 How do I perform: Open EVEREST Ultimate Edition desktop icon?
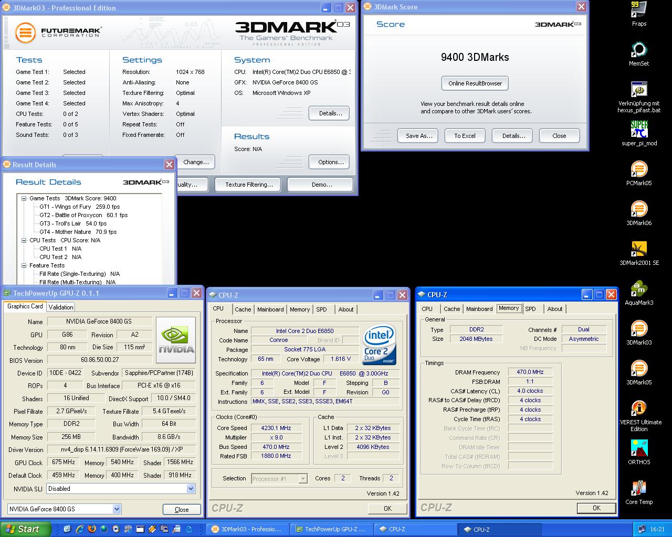coord(639,416)
